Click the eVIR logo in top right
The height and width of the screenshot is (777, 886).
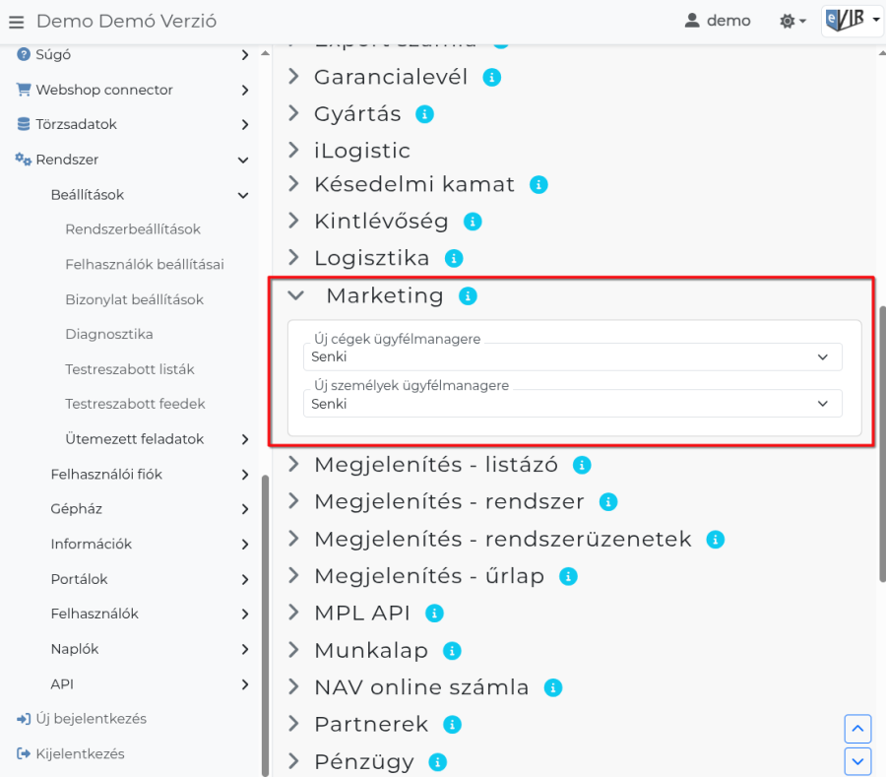coord(847,20)
